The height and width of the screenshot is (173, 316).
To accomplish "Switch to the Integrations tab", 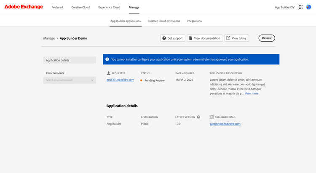I will pos(194,21).
